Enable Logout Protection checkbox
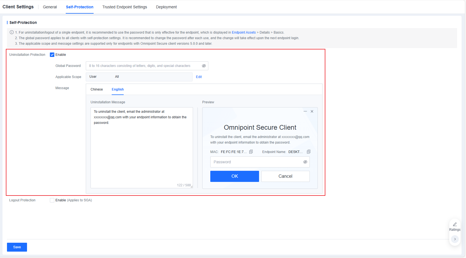This screenshot has height=258, width=466. [x=52, y=200]
